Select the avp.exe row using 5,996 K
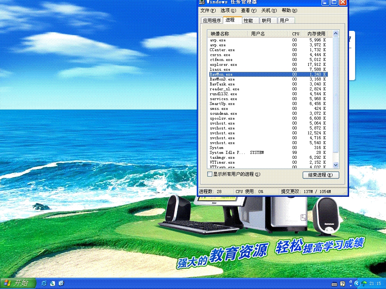386x289 pixels. (268, 40)
